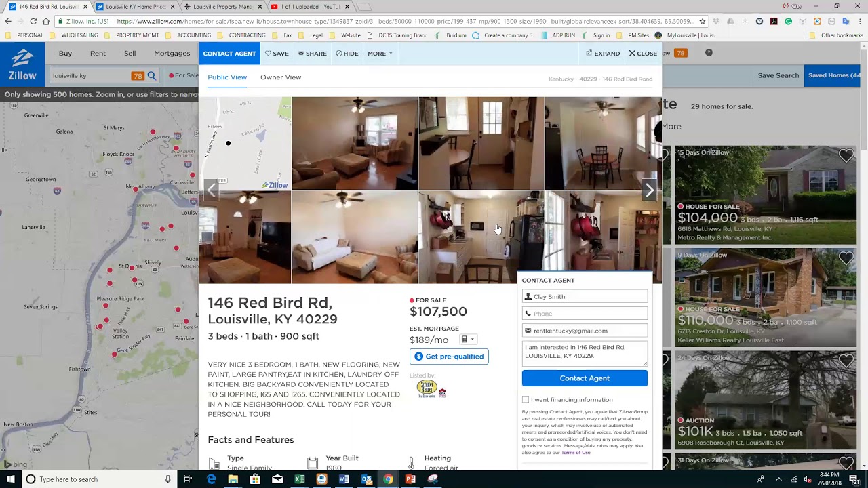The image size is (868, 488).
Task: Click the browser reload button
Action: pyautogui.click(x=33, y=21)
